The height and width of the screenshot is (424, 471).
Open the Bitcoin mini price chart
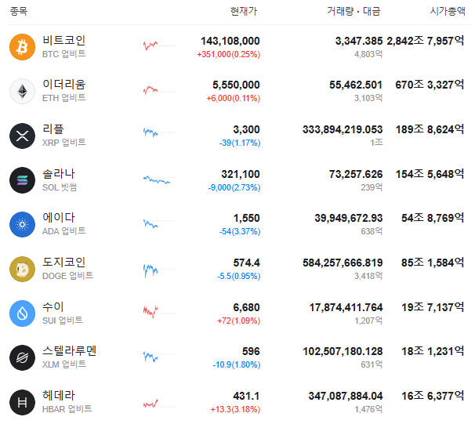point(159,45)
